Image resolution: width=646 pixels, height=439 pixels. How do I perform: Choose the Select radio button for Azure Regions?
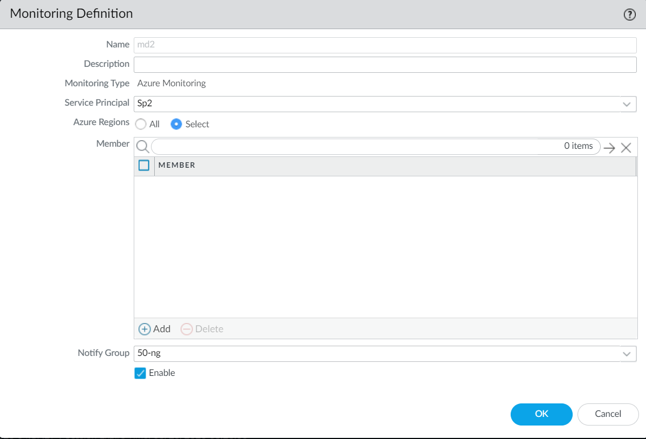pyautogui.click(x=176, y=124)
